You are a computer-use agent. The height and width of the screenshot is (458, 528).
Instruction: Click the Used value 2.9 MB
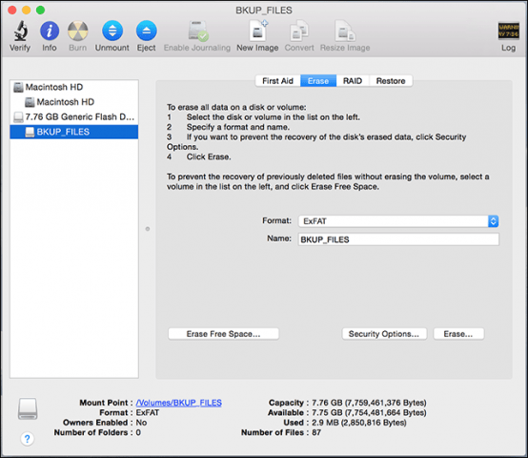tap(359, 423)
